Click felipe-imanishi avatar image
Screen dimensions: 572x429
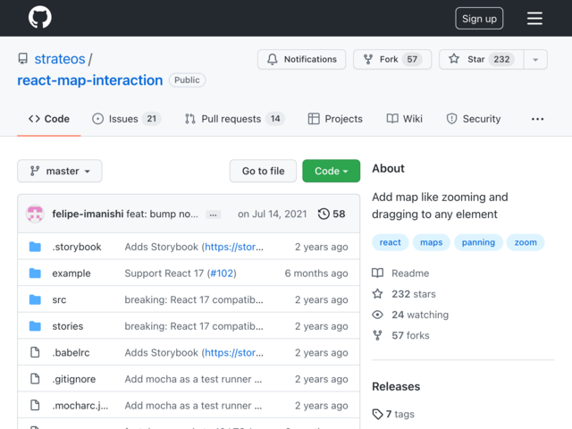coord(35,214)
